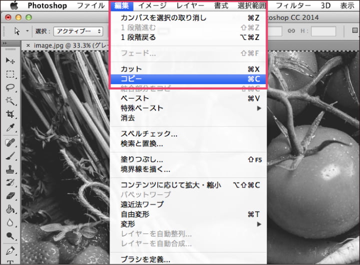This screenshot has height=265, width=360.
Task: Select the Pen tool
Action: [x=10, y=251]
